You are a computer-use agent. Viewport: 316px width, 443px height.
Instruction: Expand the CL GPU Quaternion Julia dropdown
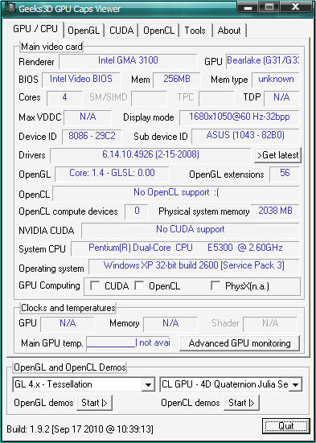(x=295, y=385)
